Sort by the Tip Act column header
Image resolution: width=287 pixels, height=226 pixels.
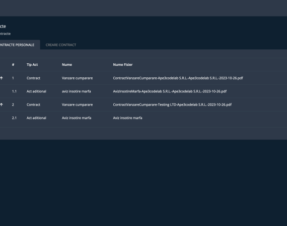coord(32,65)
